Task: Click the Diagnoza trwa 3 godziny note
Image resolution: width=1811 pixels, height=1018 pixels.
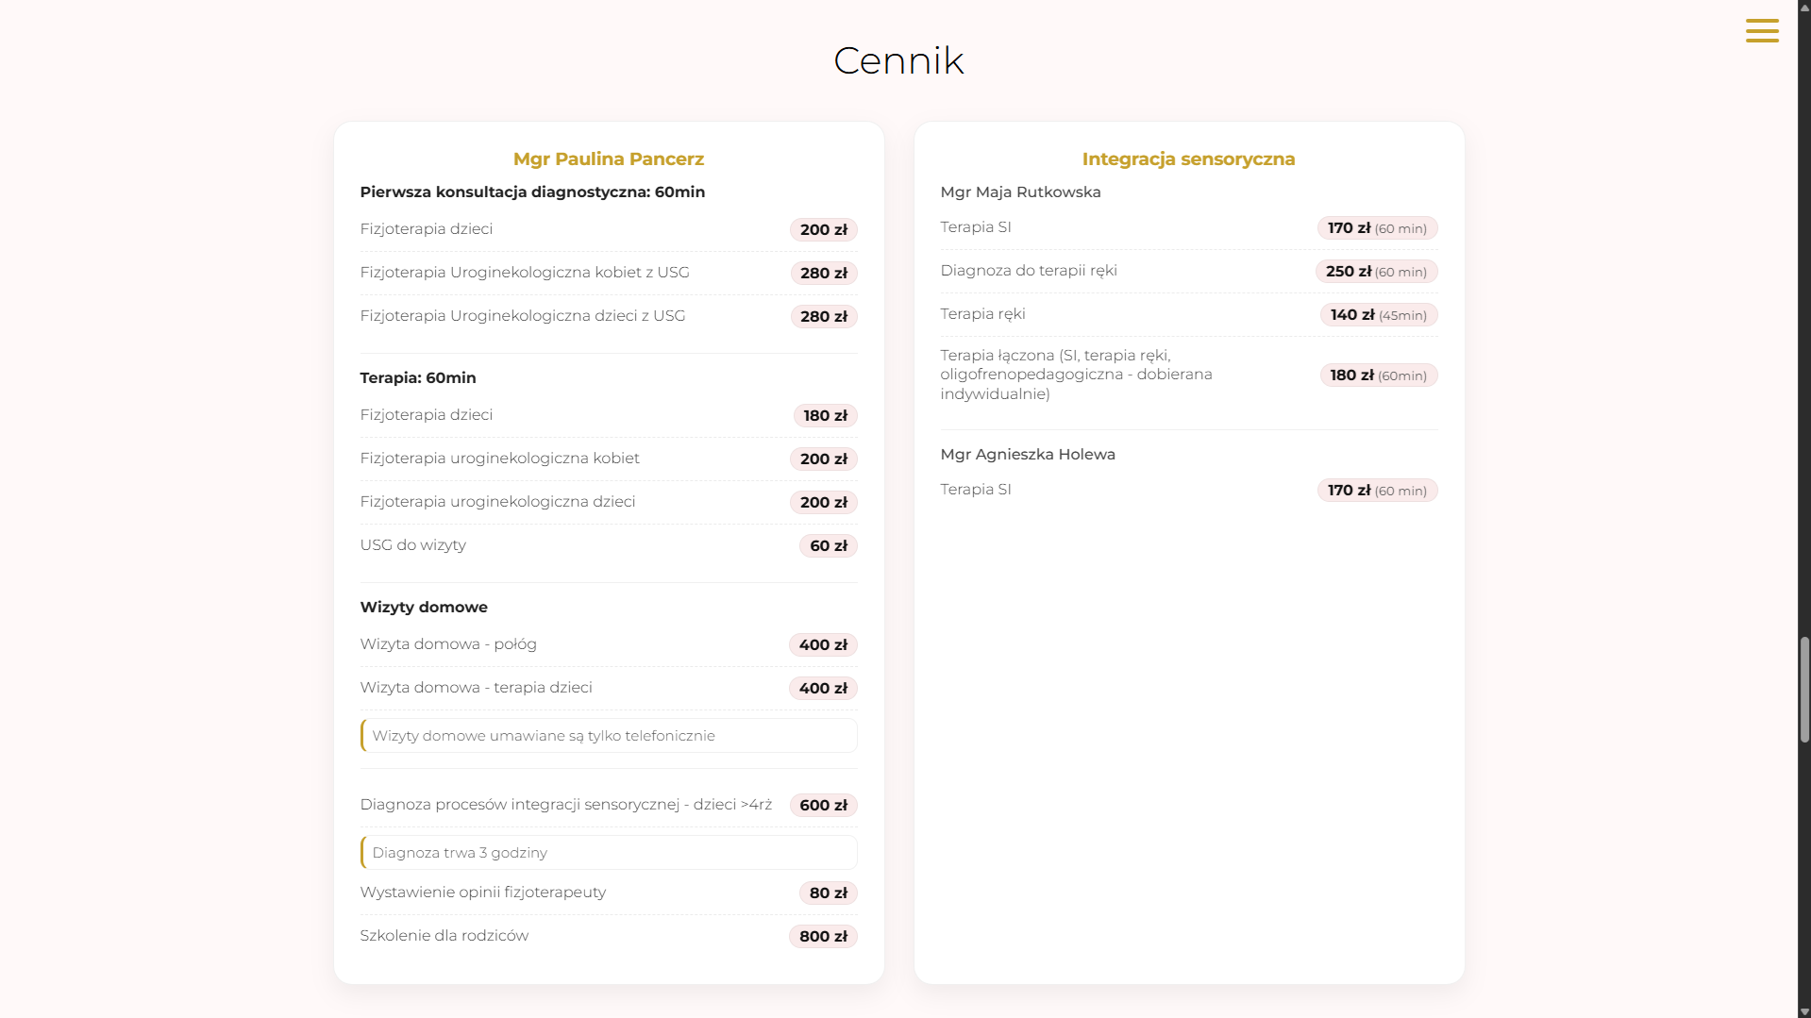Action: (609, 853)
